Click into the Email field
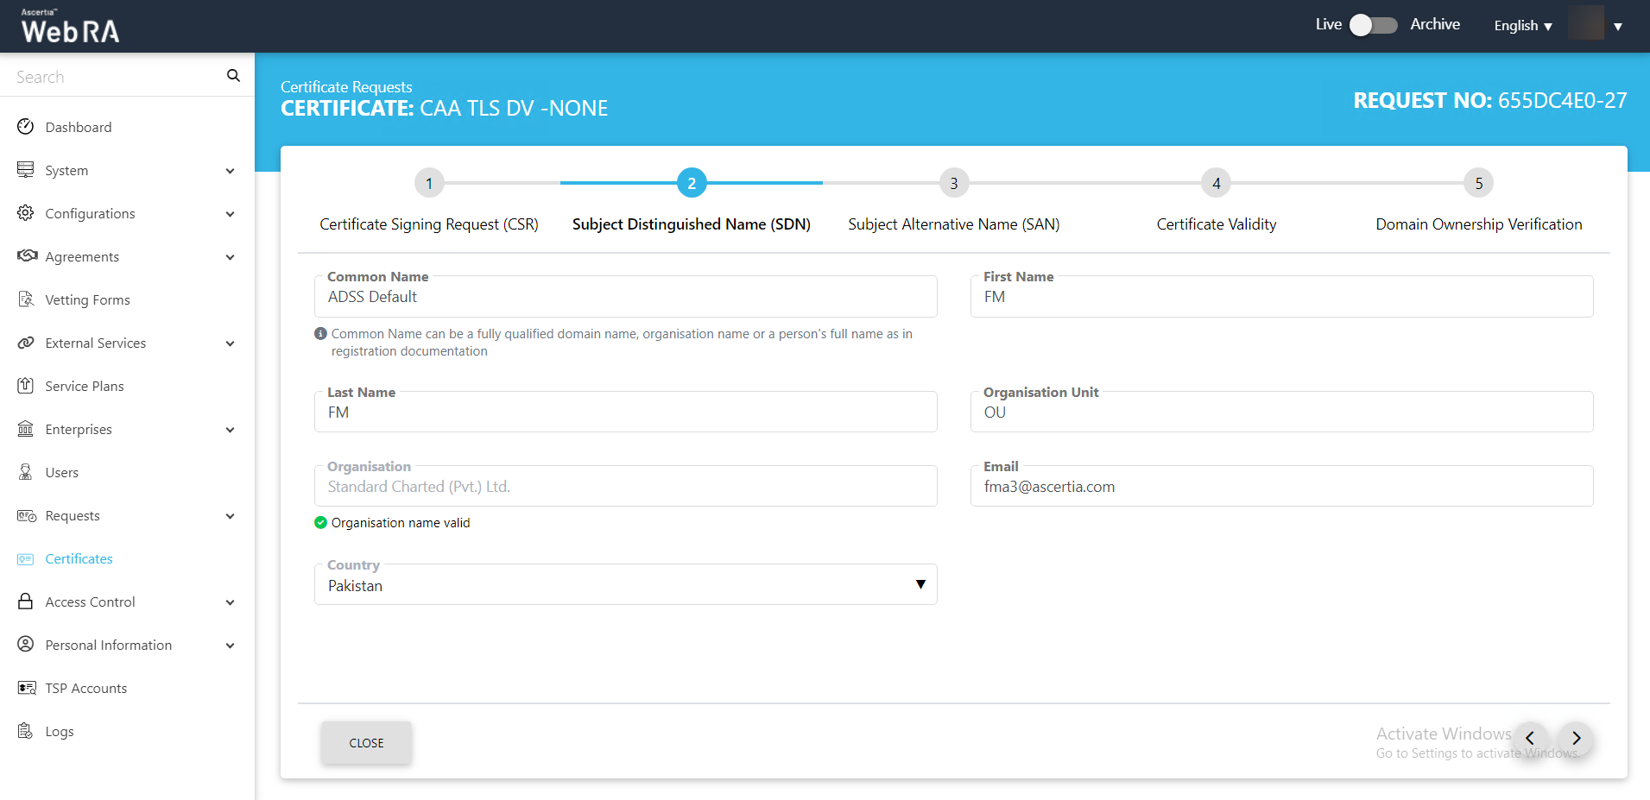 coord(1281,487)
